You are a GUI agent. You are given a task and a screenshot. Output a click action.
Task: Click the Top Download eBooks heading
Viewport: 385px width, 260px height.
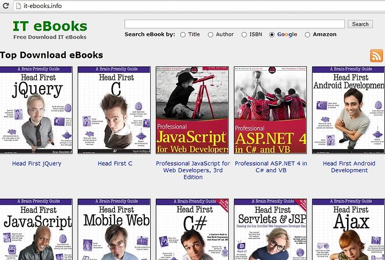point(51,55)
